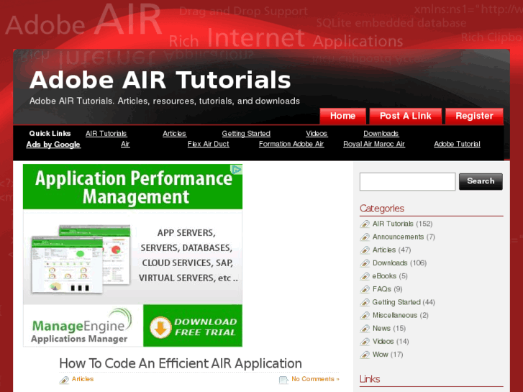Open the Register tab
The height and width of the screenshot is (392, 523).
(x=474, y=116)
